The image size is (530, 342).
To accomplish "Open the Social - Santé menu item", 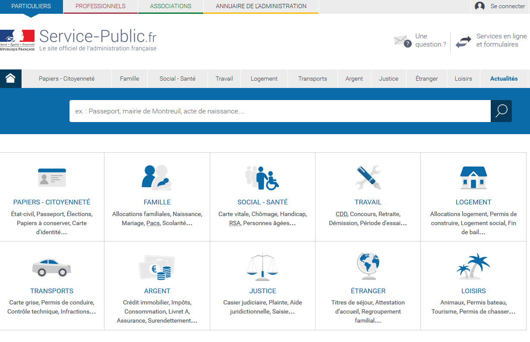I will tap(177, 78).
